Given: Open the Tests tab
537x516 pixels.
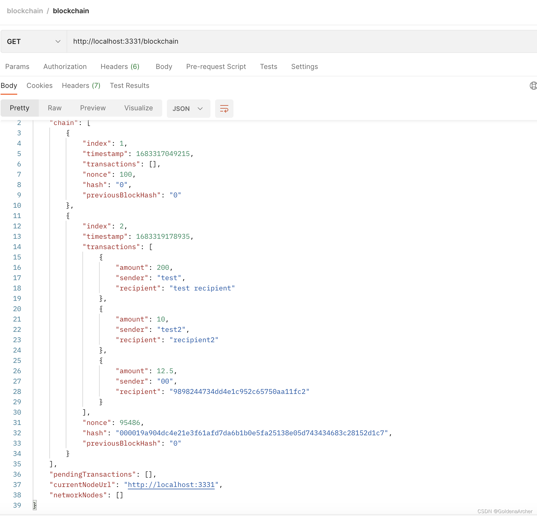Looking at the screenshot, I should 268,67.
